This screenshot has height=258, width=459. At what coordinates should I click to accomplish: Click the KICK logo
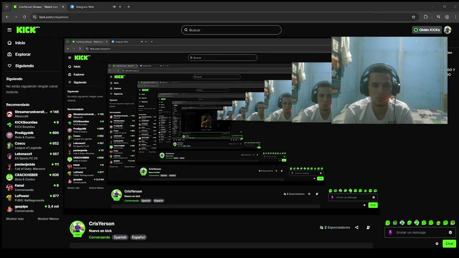click(28, 30)
